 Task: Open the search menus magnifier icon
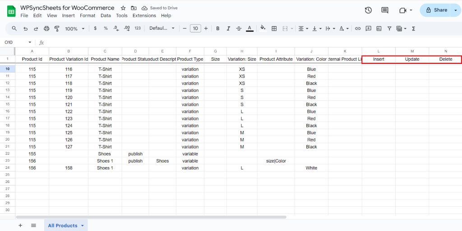coord(14,28)
